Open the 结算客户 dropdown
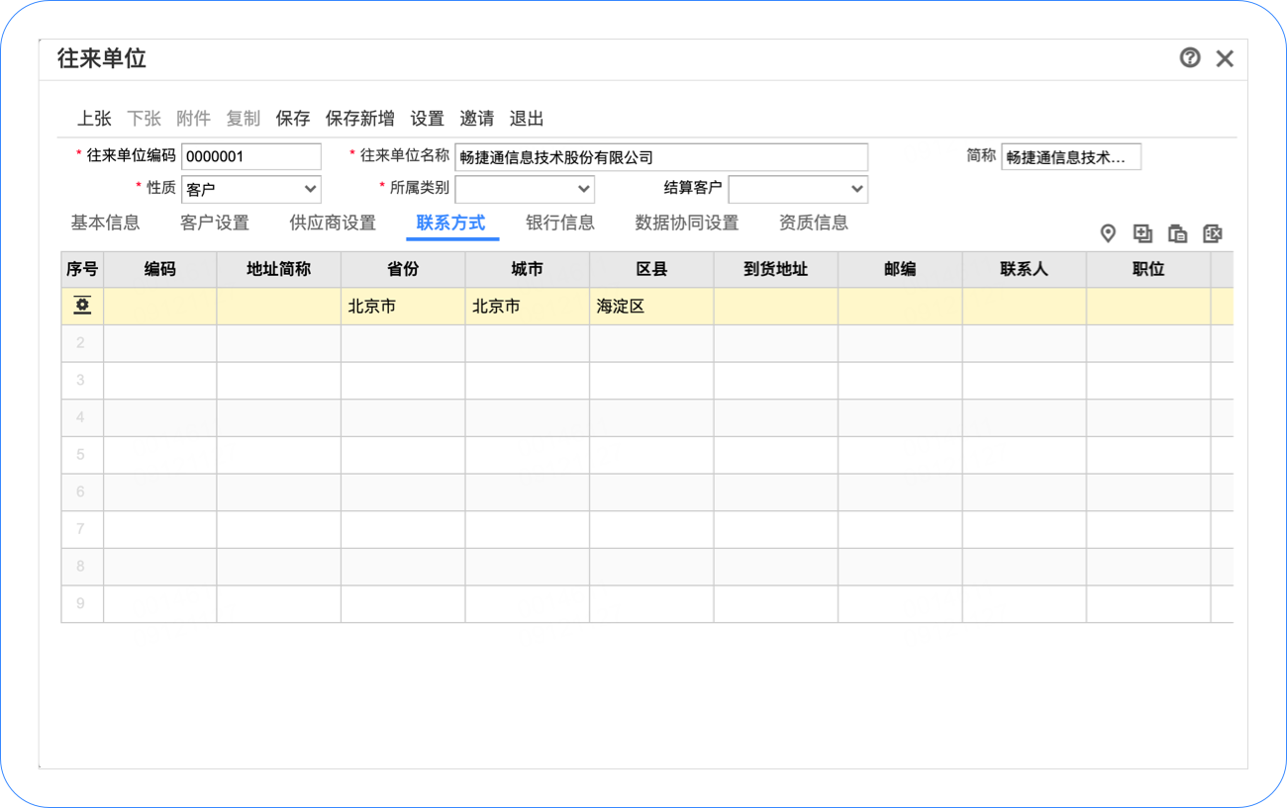 pos(798,189)
